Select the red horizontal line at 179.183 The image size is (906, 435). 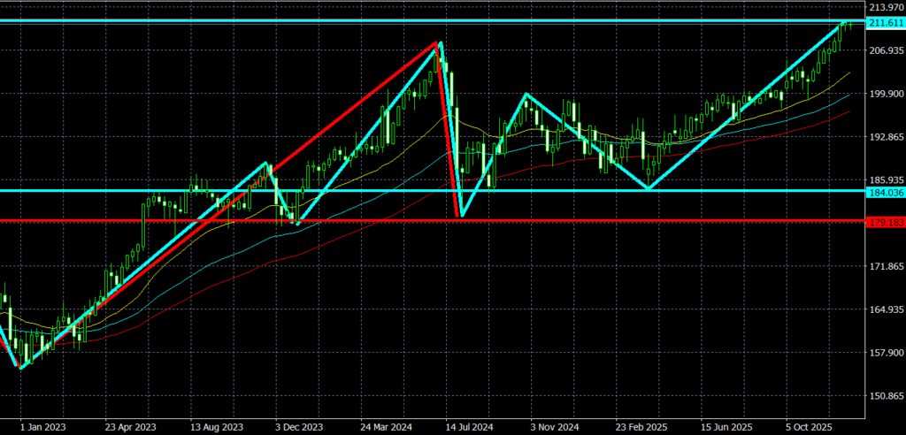(531, 221)
